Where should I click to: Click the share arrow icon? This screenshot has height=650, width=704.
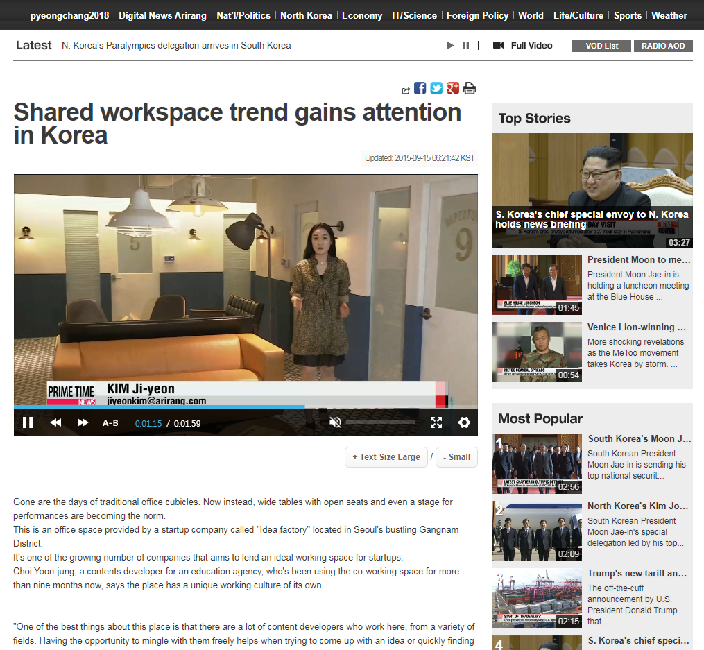coord(406,91)
